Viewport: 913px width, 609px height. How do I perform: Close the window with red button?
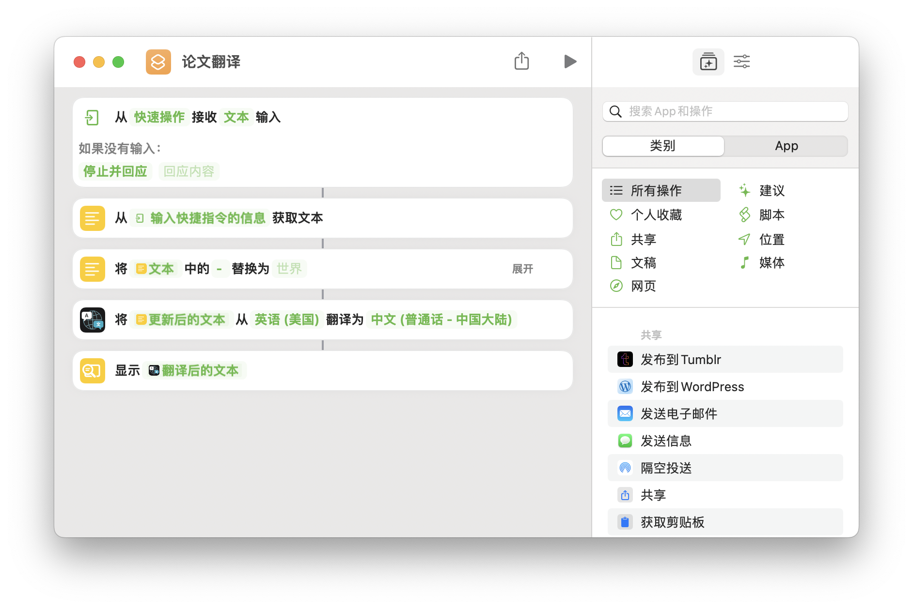pos(79,62)
